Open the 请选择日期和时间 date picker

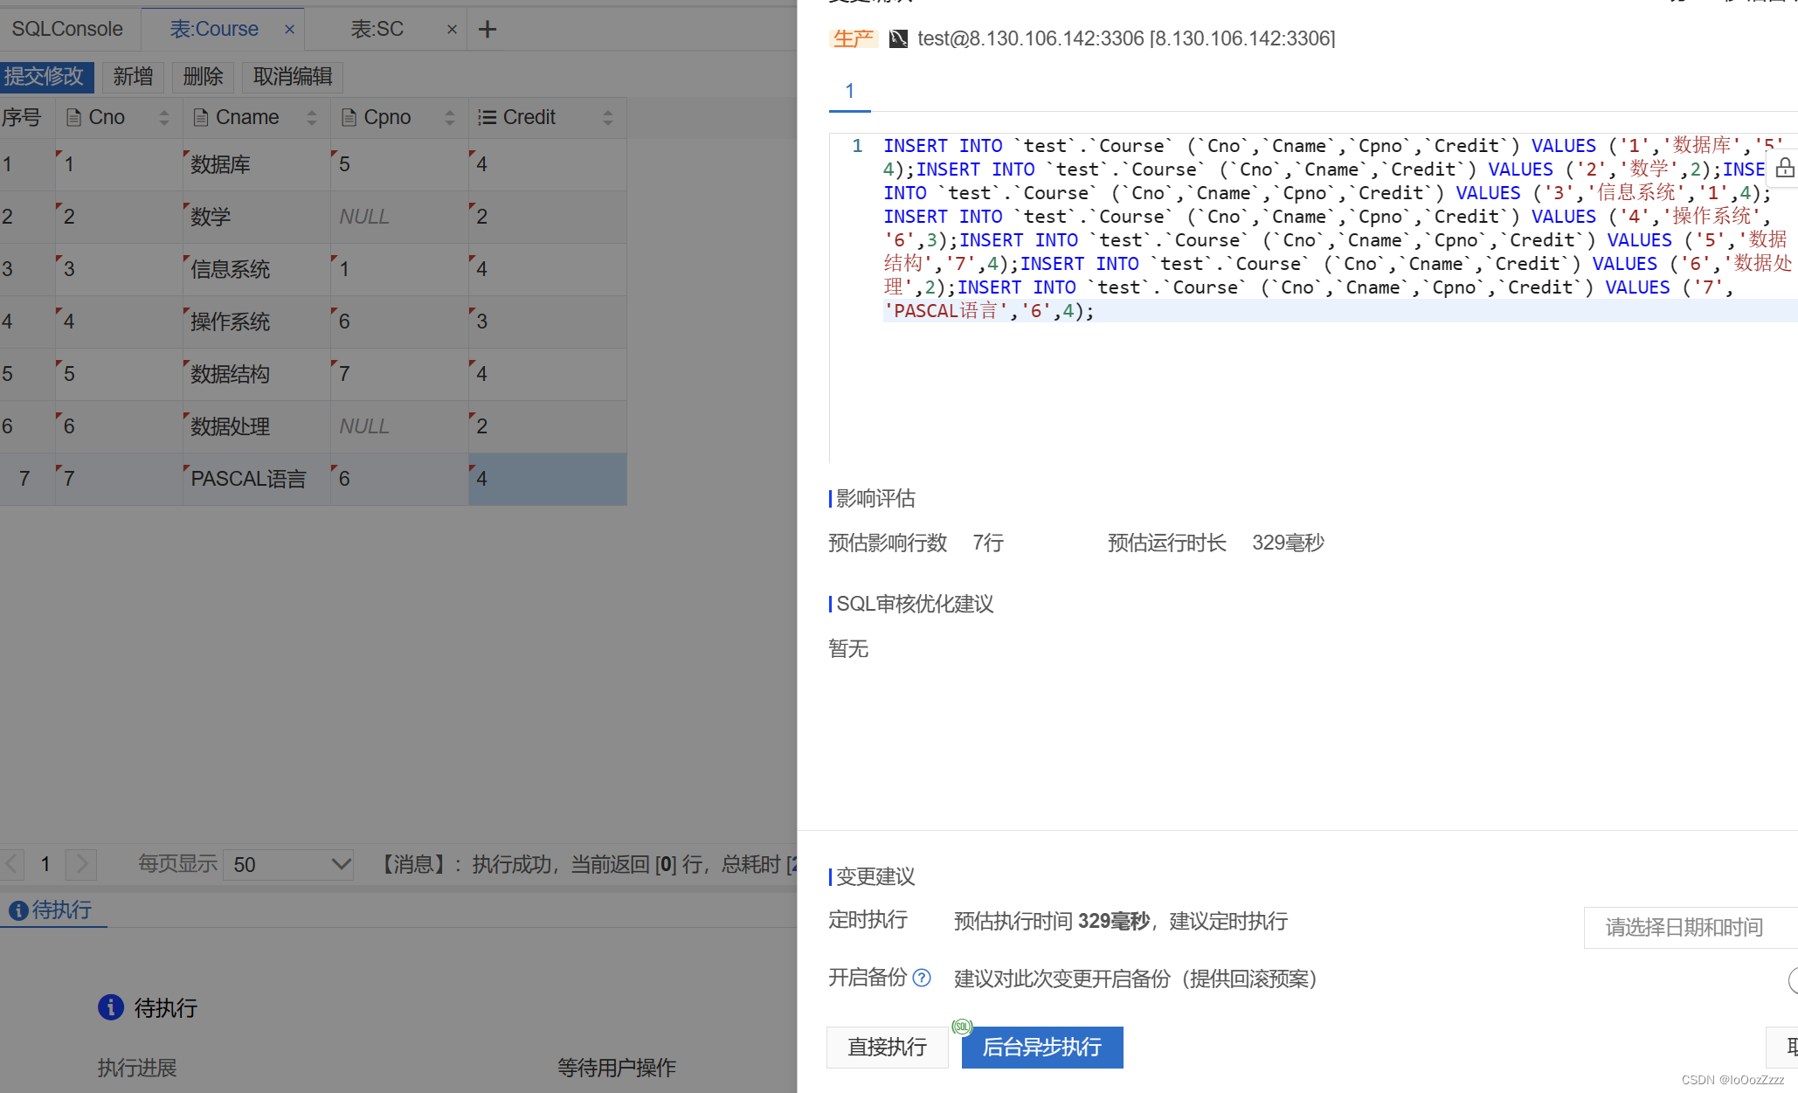click(1686, 927)
